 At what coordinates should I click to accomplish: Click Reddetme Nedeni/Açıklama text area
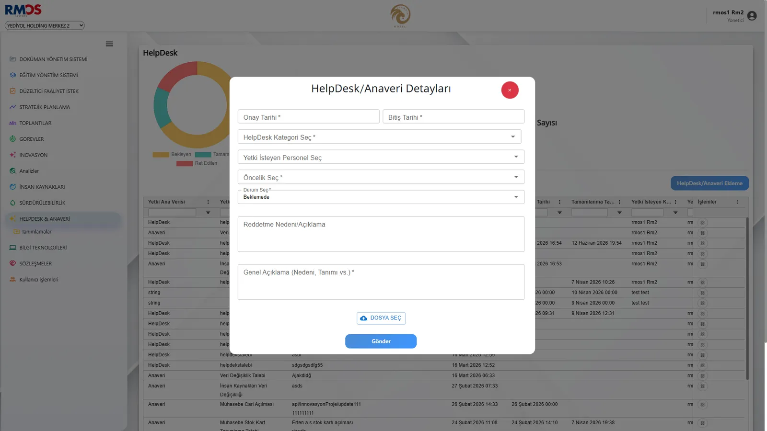(x=381, y=234)
